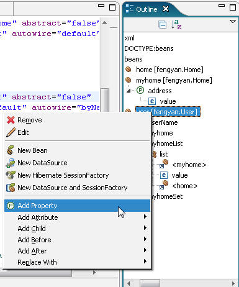Image resolution: width=239 pixels, height=287 pixels.
Task: Collapse the address property node
Action: tap(129, 91)
